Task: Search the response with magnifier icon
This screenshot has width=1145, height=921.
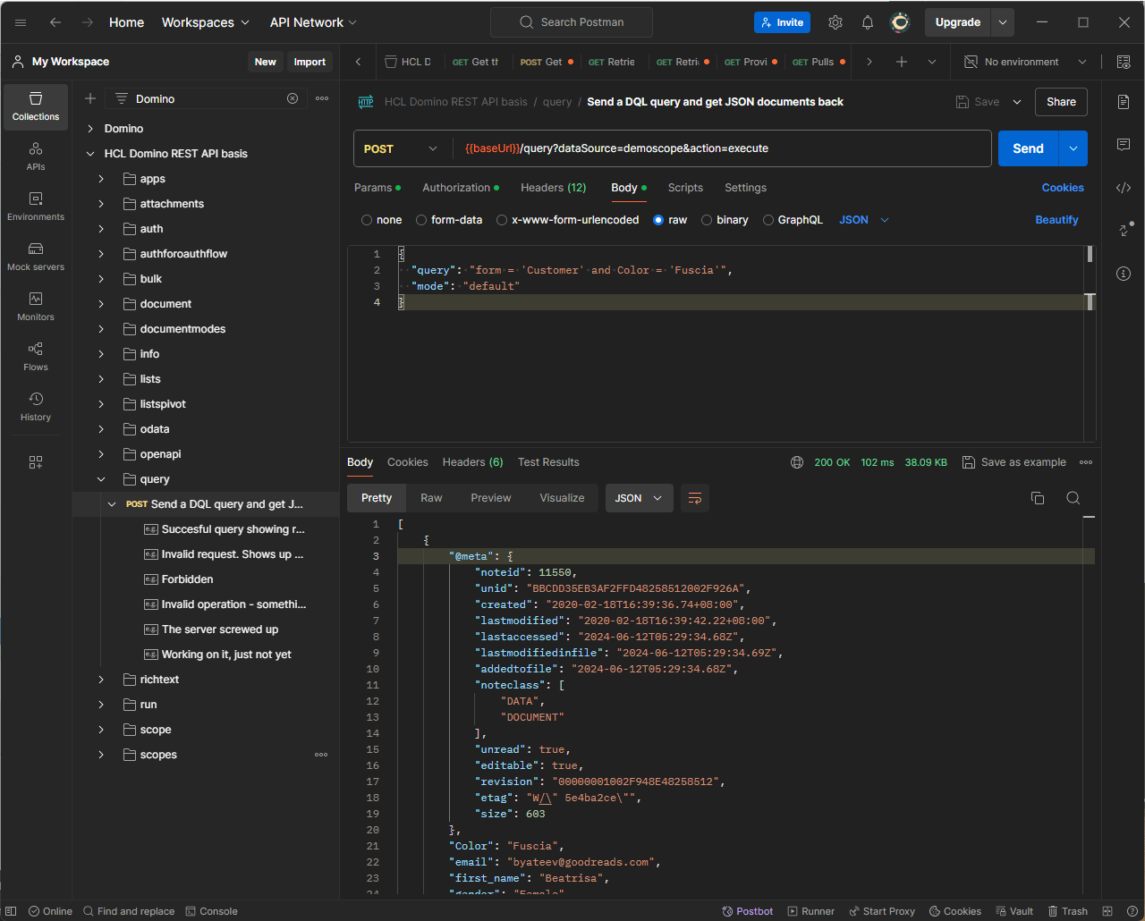Action: click(1073, 498)
